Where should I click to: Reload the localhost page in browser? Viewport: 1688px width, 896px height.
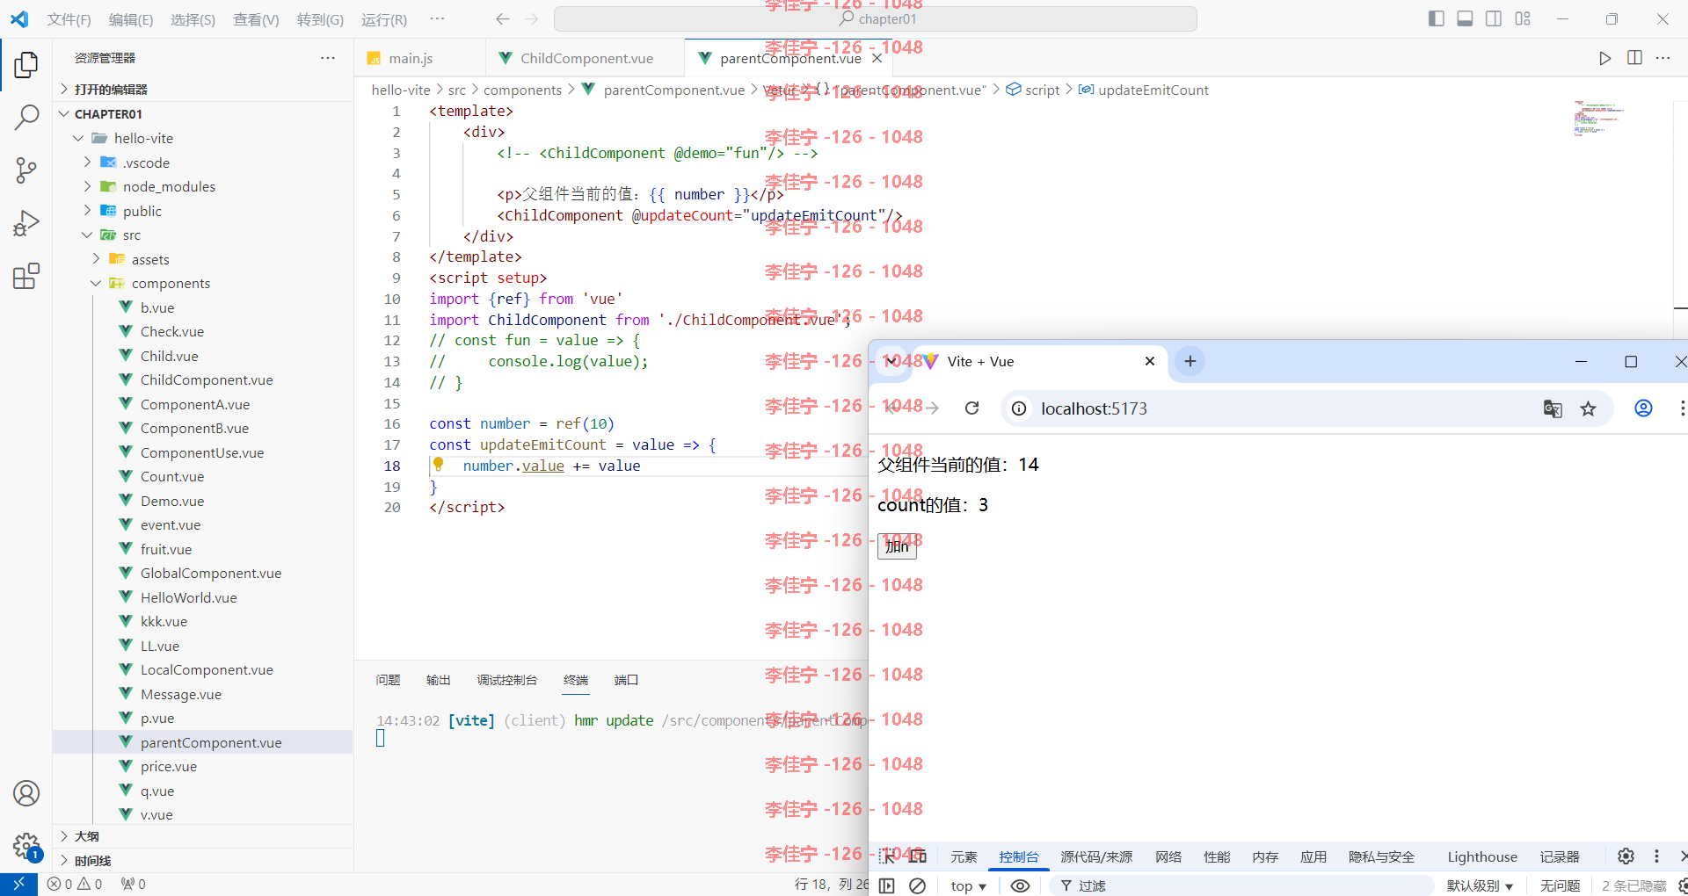coord(971,408)
